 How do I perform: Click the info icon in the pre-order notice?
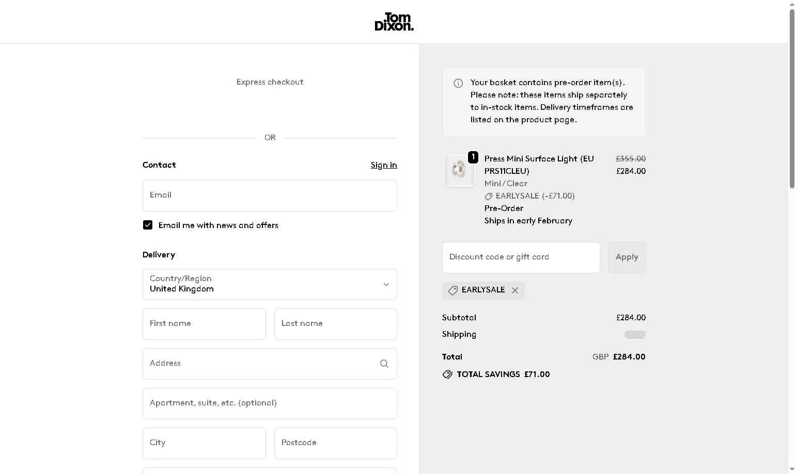click(458, 83)
